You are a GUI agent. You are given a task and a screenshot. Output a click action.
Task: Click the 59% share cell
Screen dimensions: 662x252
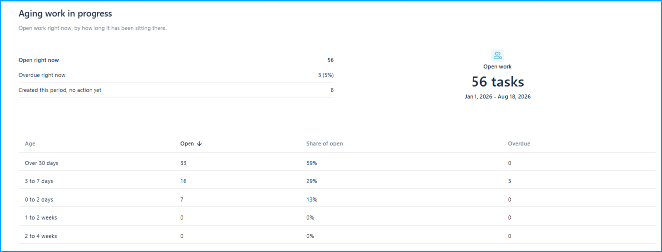click(x=312, y=163)
